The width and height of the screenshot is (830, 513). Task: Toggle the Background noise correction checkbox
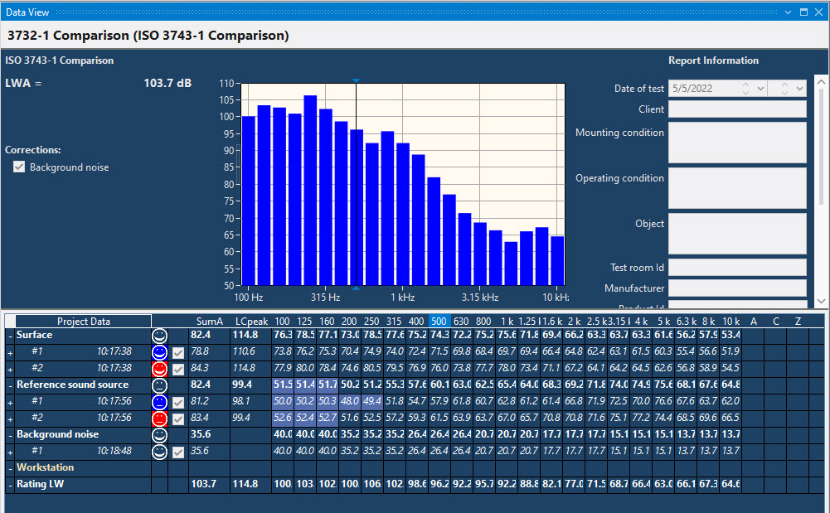(19, 167)
